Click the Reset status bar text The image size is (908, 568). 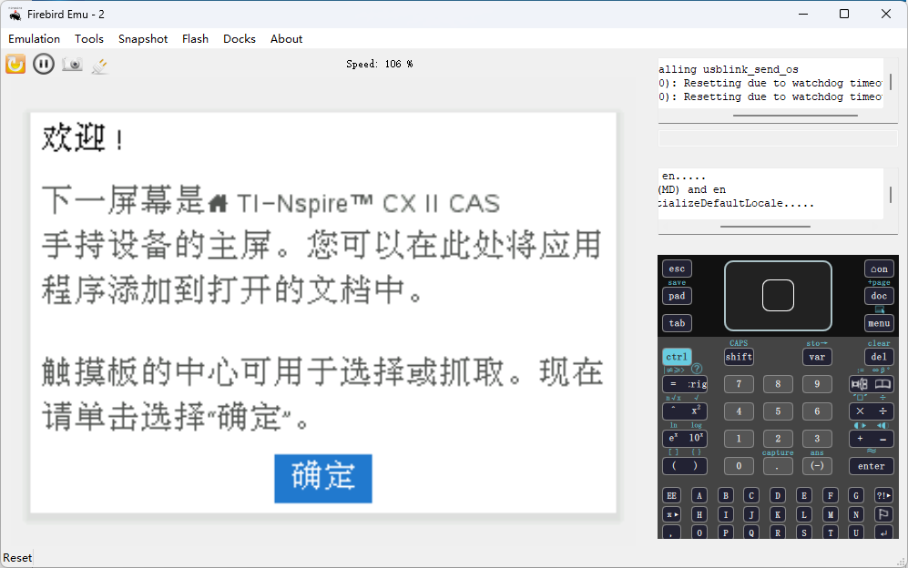(17, 558)
